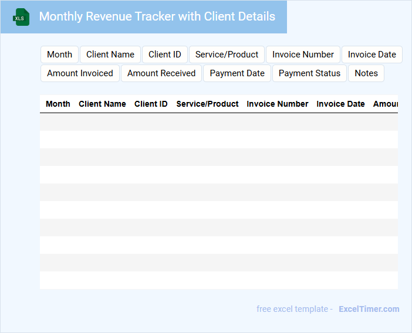Select the Payment Status tag
Image resolution: width=412 pixels, height=333 pixels.
(309, 73)
